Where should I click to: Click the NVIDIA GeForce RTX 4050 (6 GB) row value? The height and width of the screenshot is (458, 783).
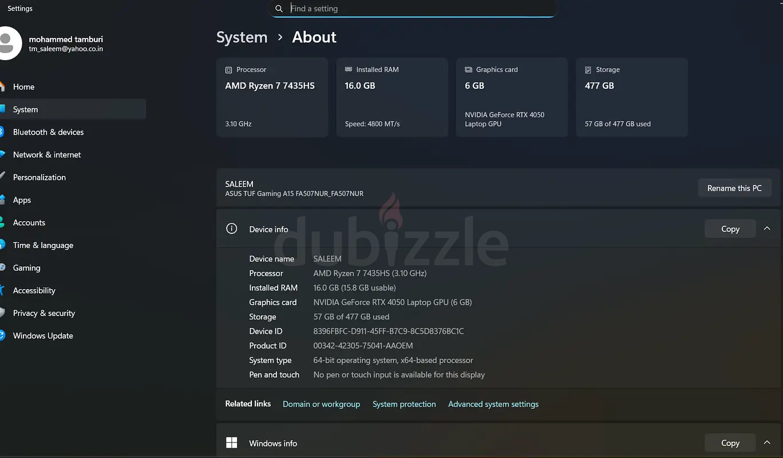click(393, 302)
